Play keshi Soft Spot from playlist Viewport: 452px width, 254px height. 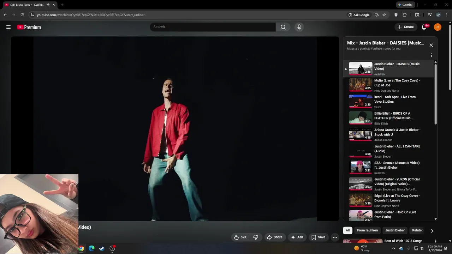(388, 102)
